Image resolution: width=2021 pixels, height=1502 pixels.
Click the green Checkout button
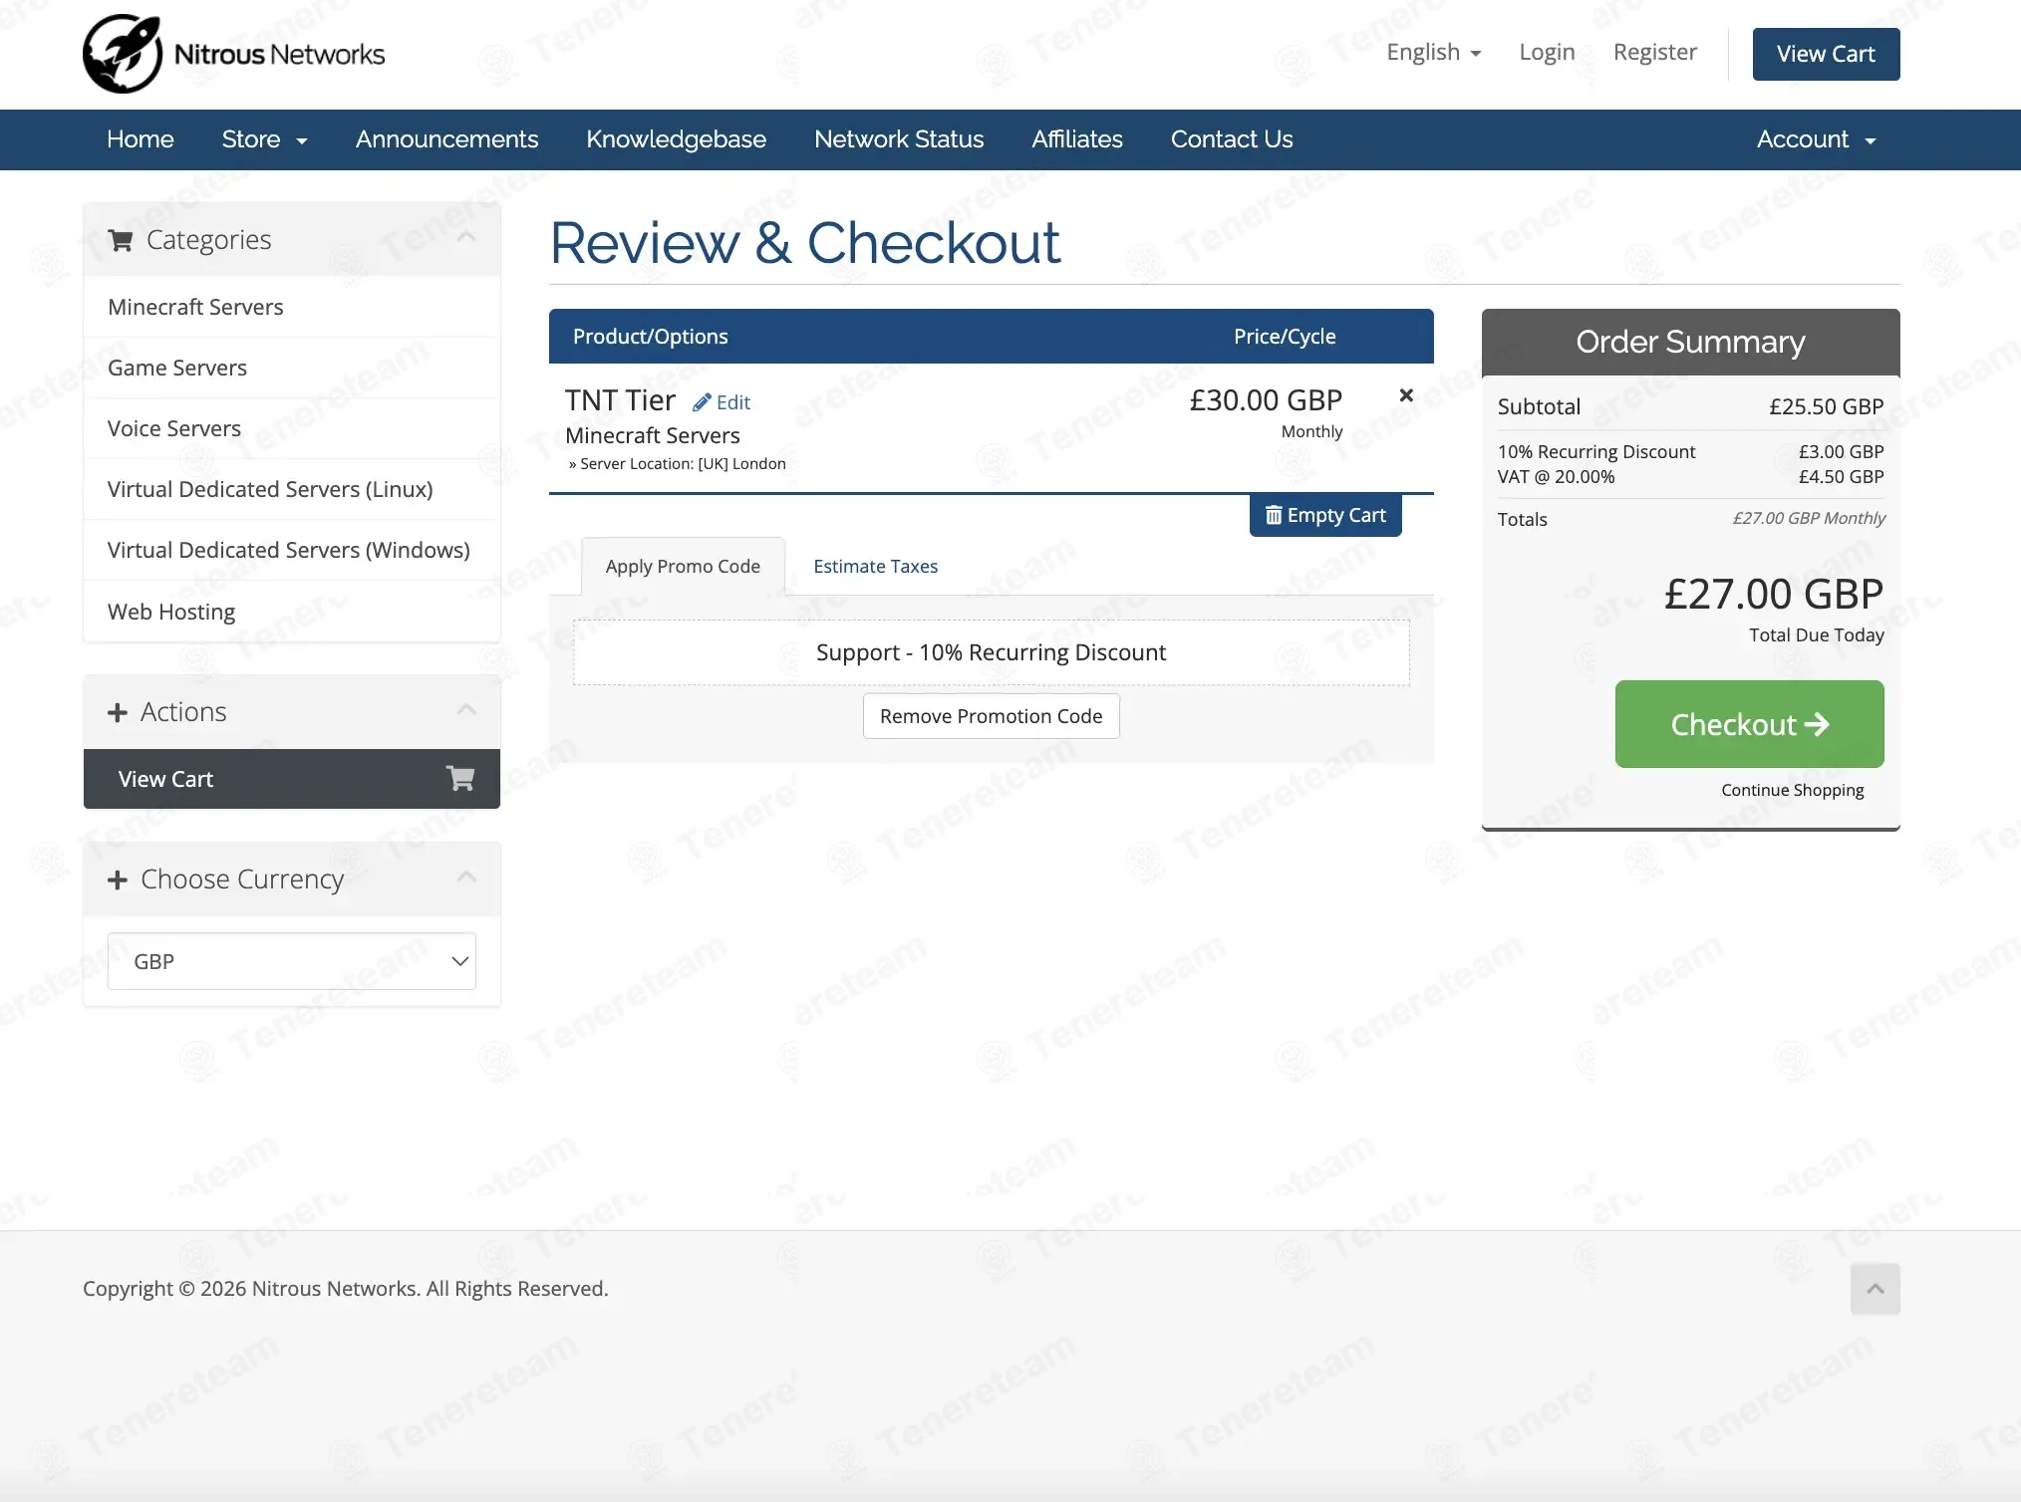1750,724
